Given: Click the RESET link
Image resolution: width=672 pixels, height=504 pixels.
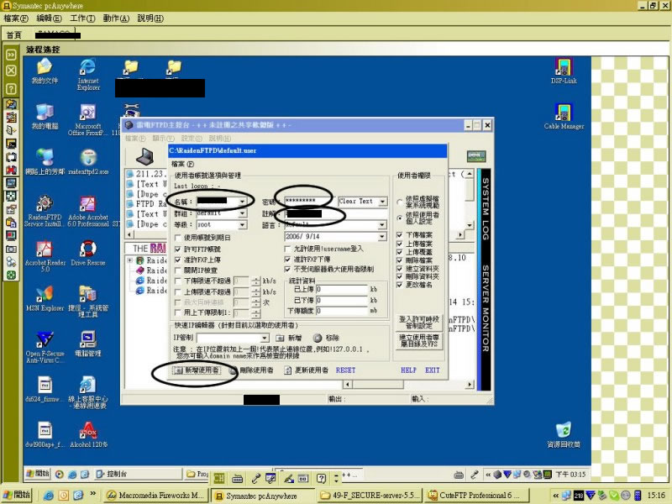Looking at the screenshot, I should 345,370.
